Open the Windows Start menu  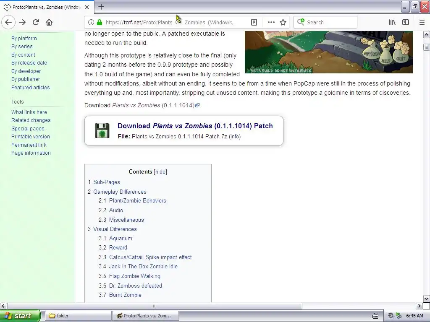click(20, 316)
